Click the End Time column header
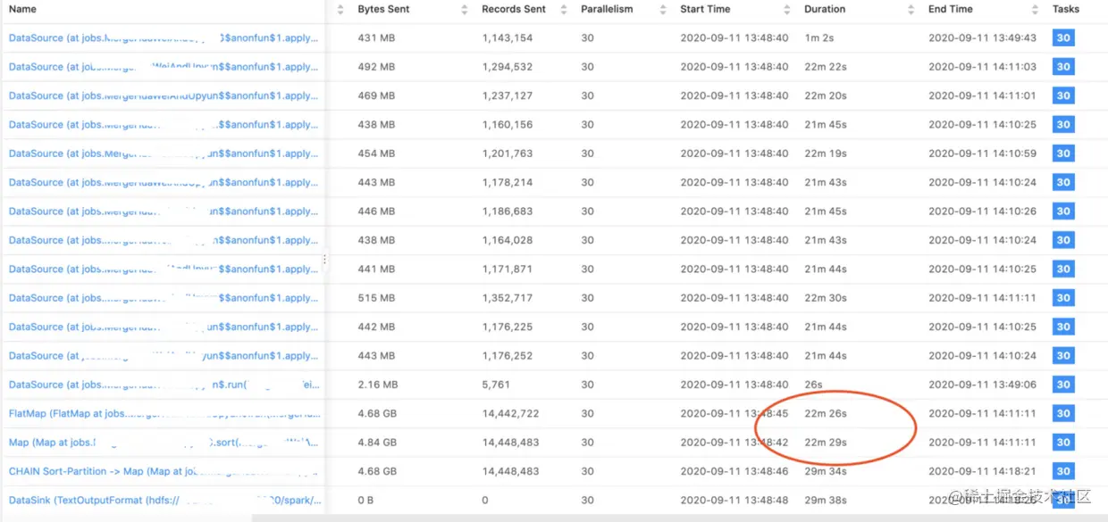 [951, 10]
